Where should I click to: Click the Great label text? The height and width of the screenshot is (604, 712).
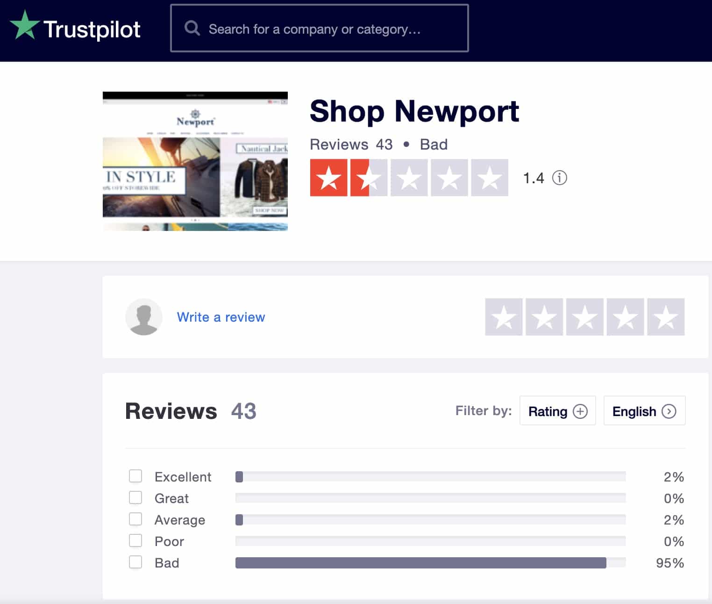click(x=171, y=498)
